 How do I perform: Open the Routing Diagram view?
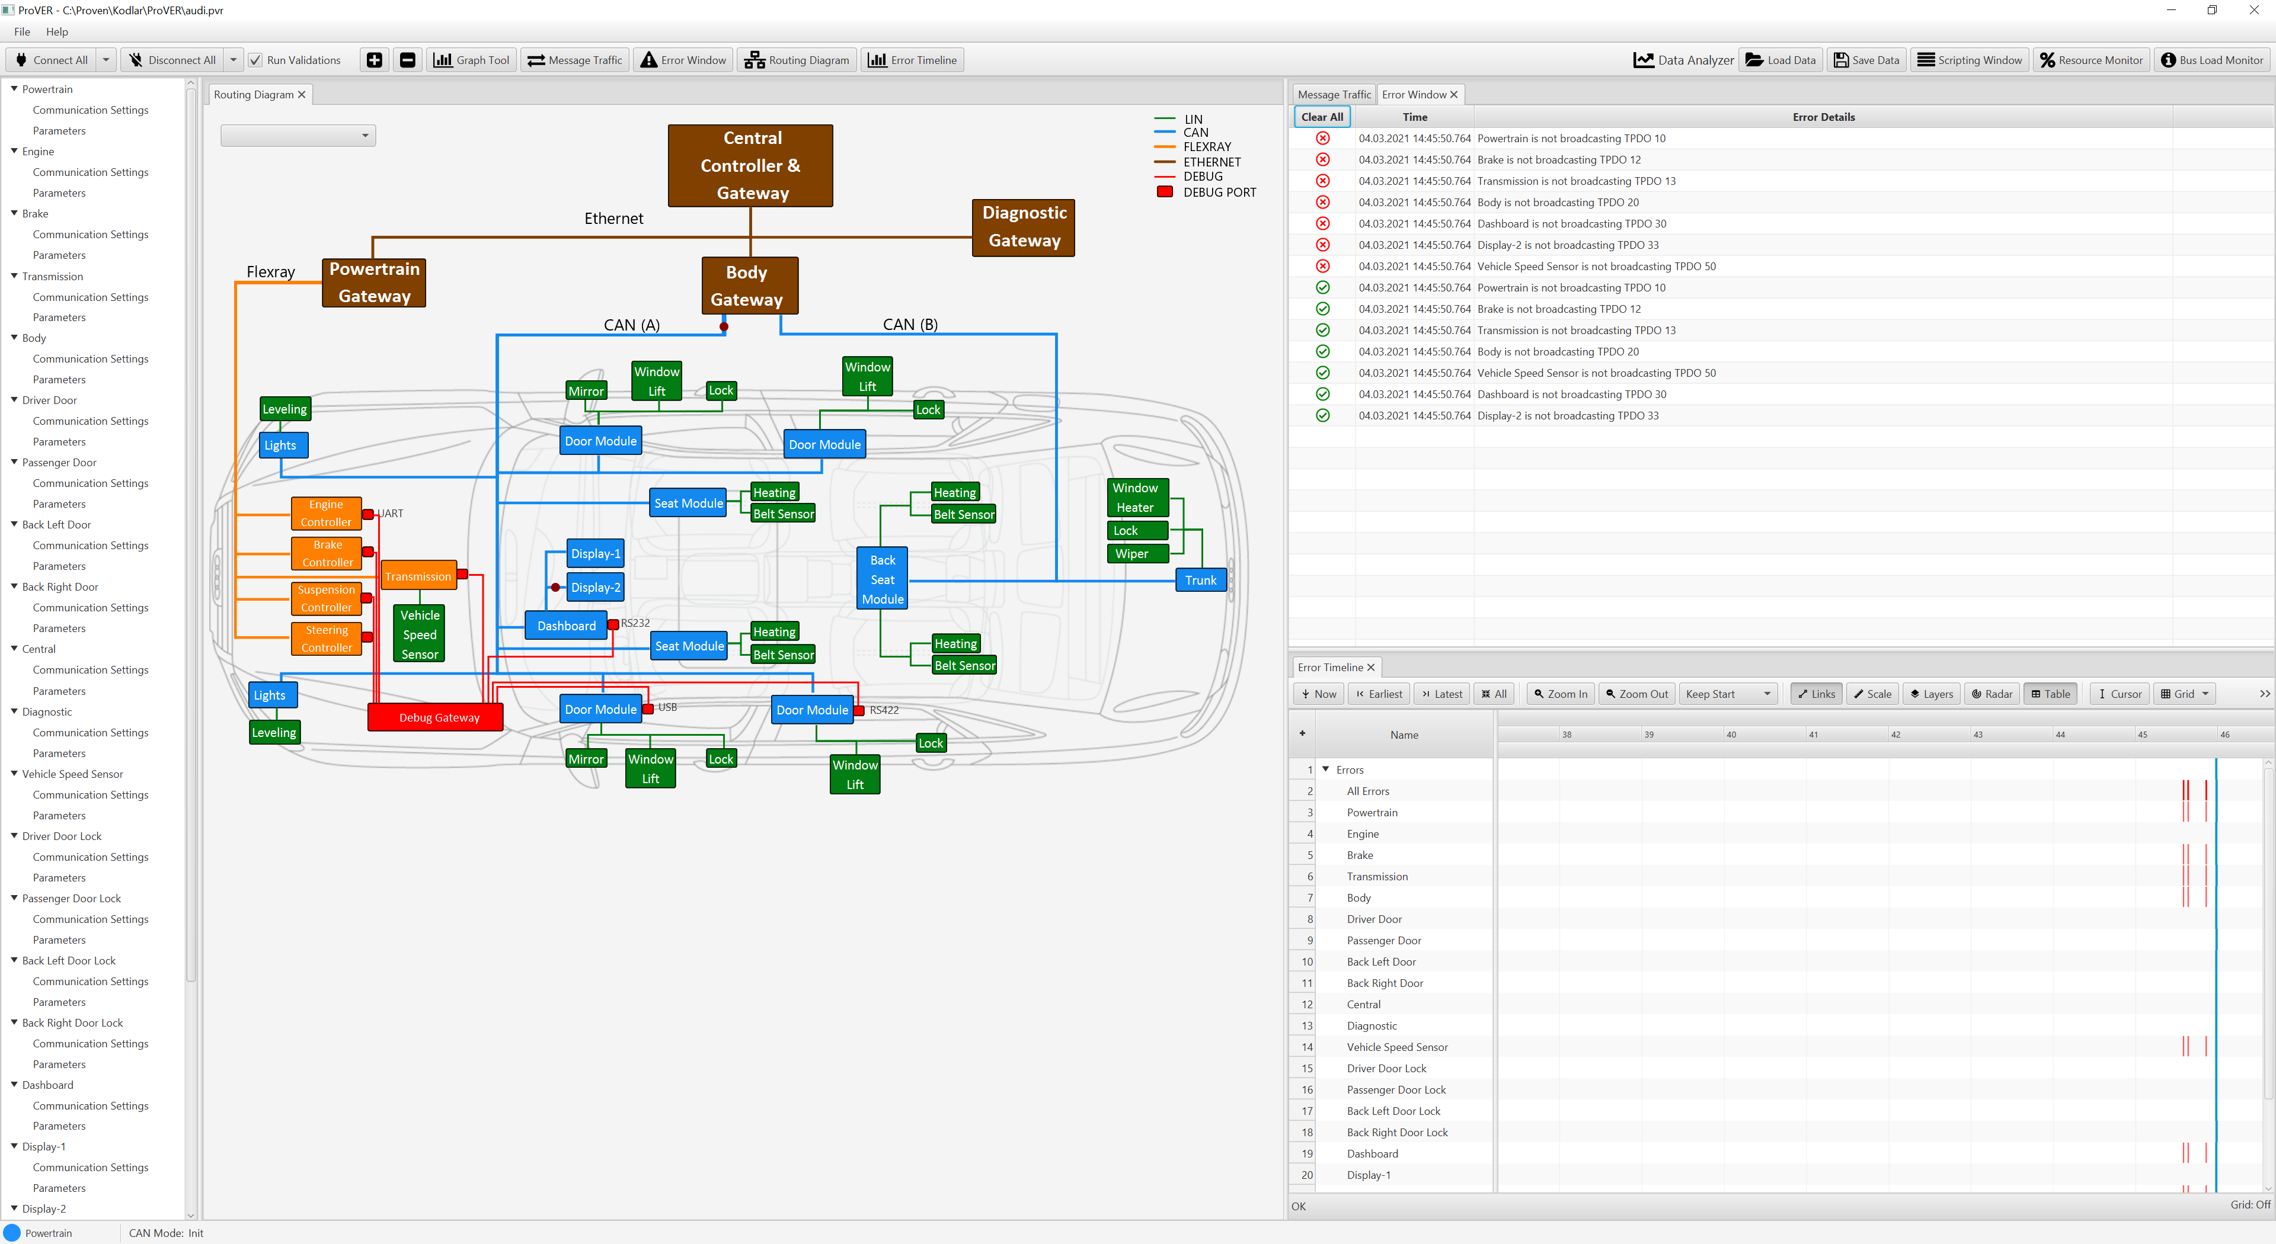coord(796,60)
